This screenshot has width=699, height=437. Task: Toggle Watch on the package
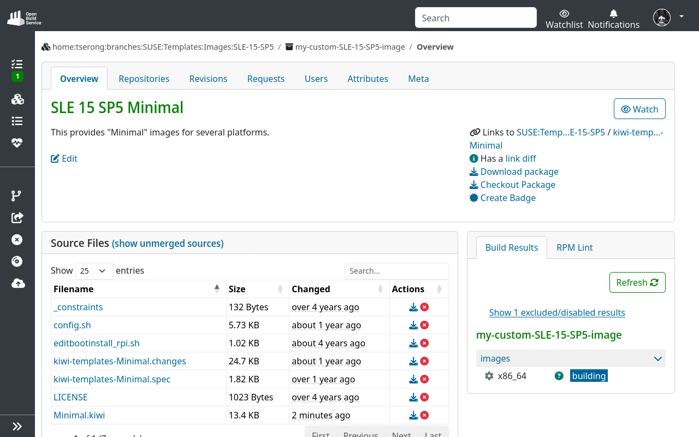pos(639,109)
